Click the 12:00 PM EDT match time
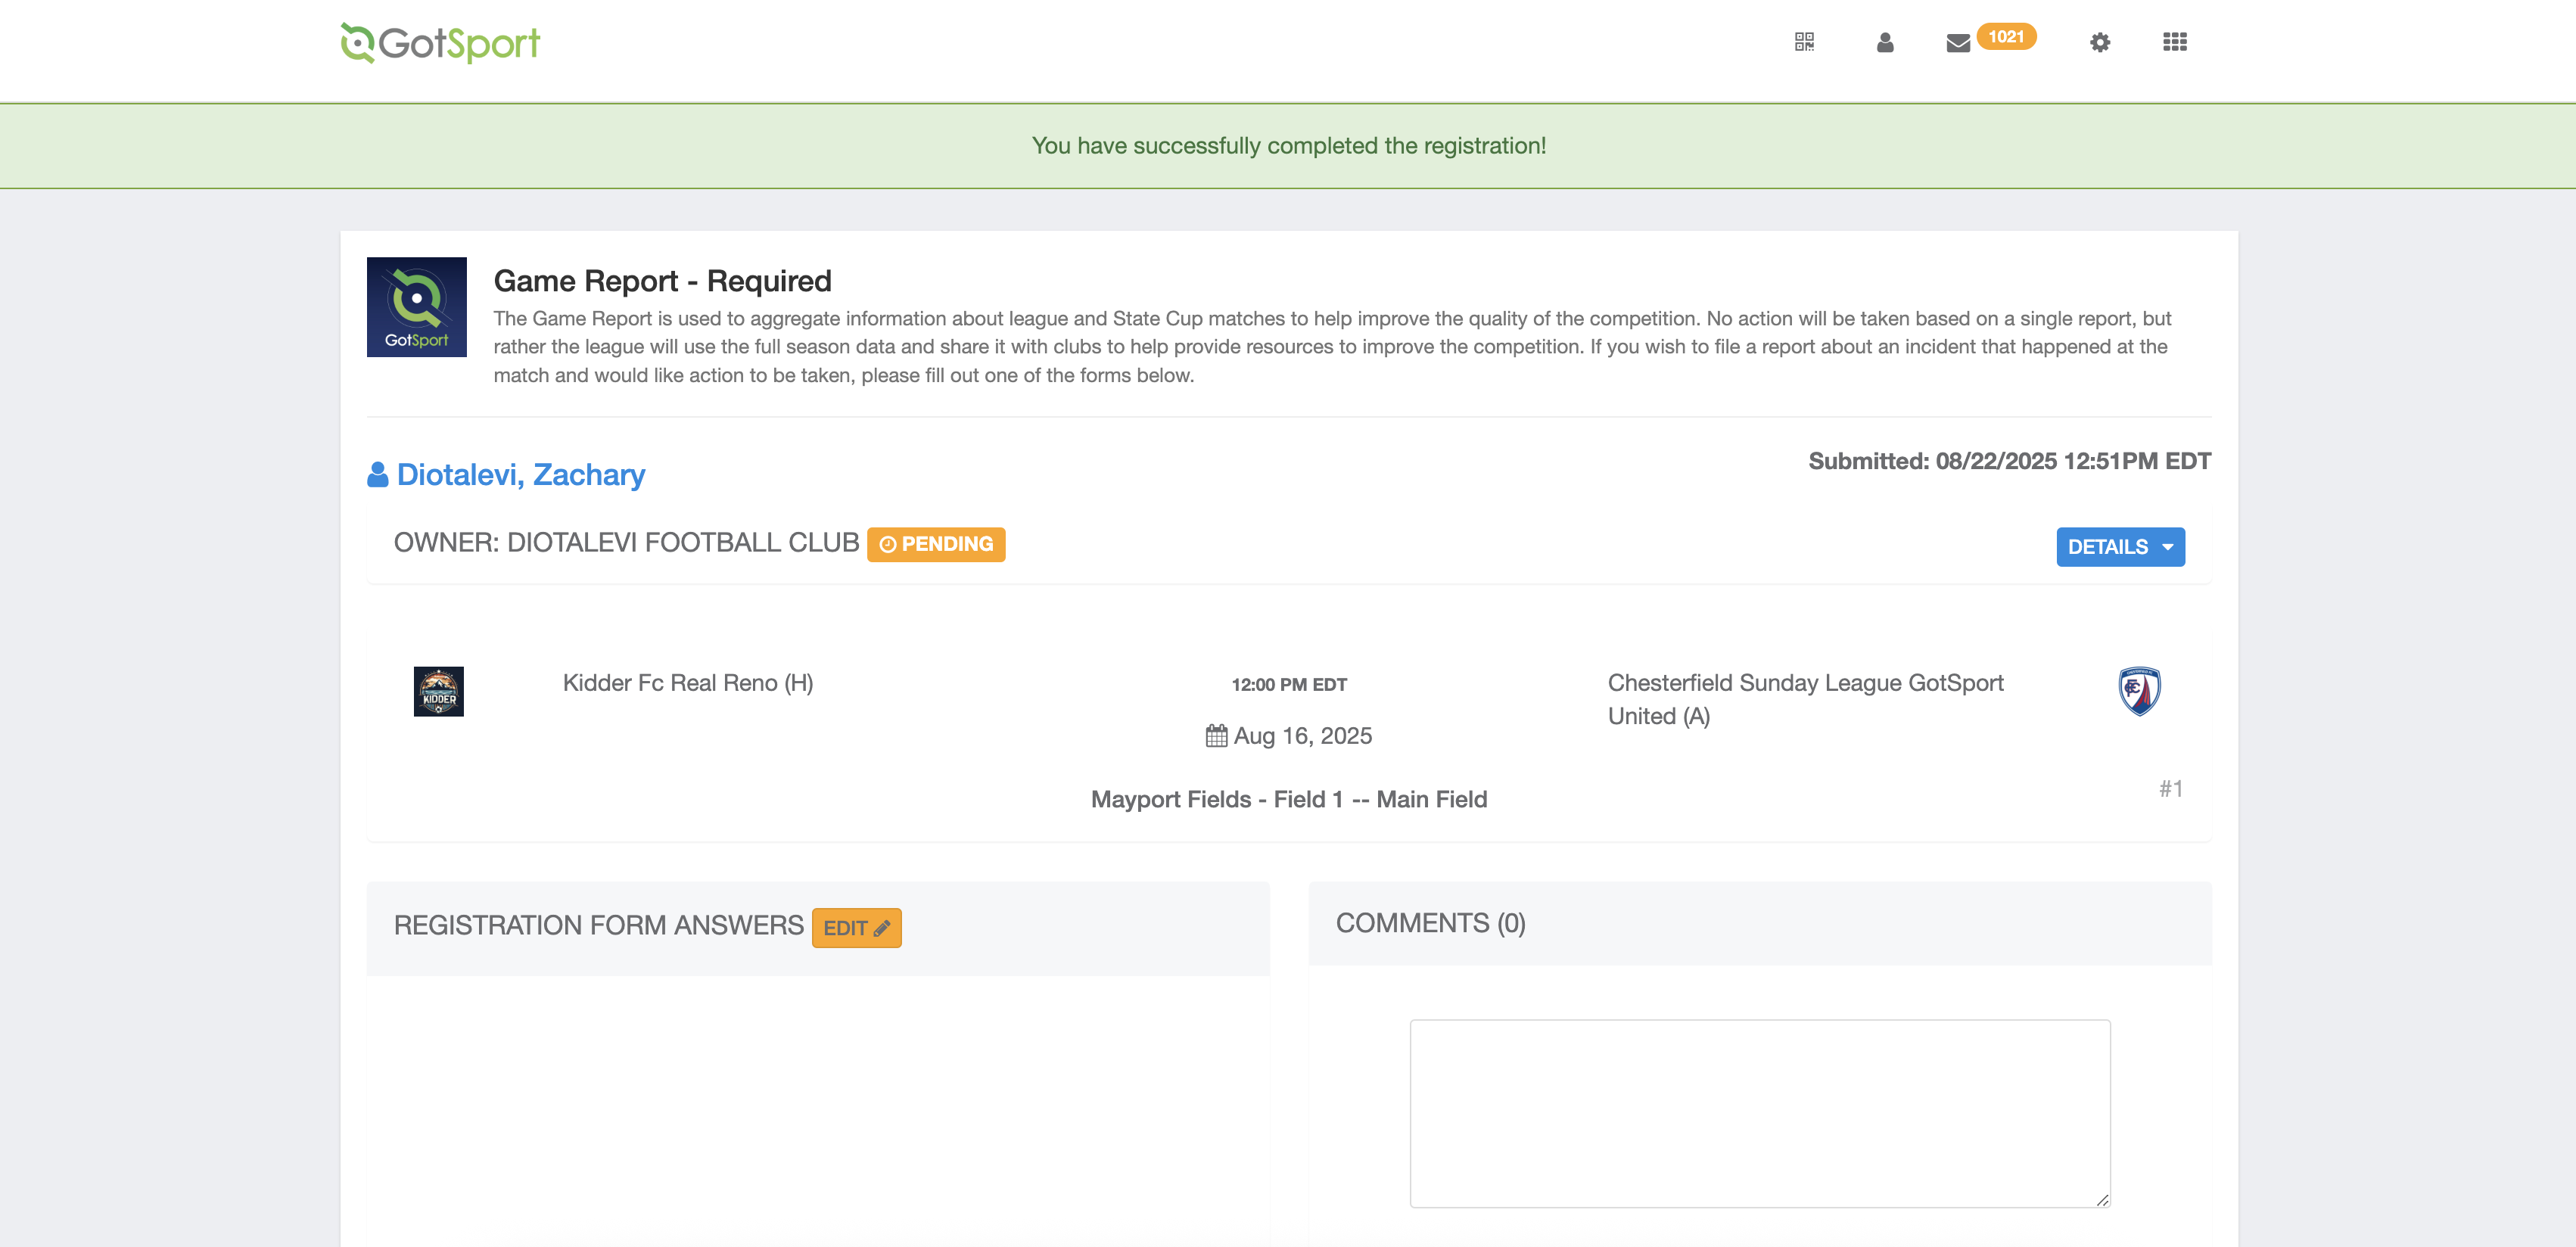2576x1247 pixels. point(1289,685)
